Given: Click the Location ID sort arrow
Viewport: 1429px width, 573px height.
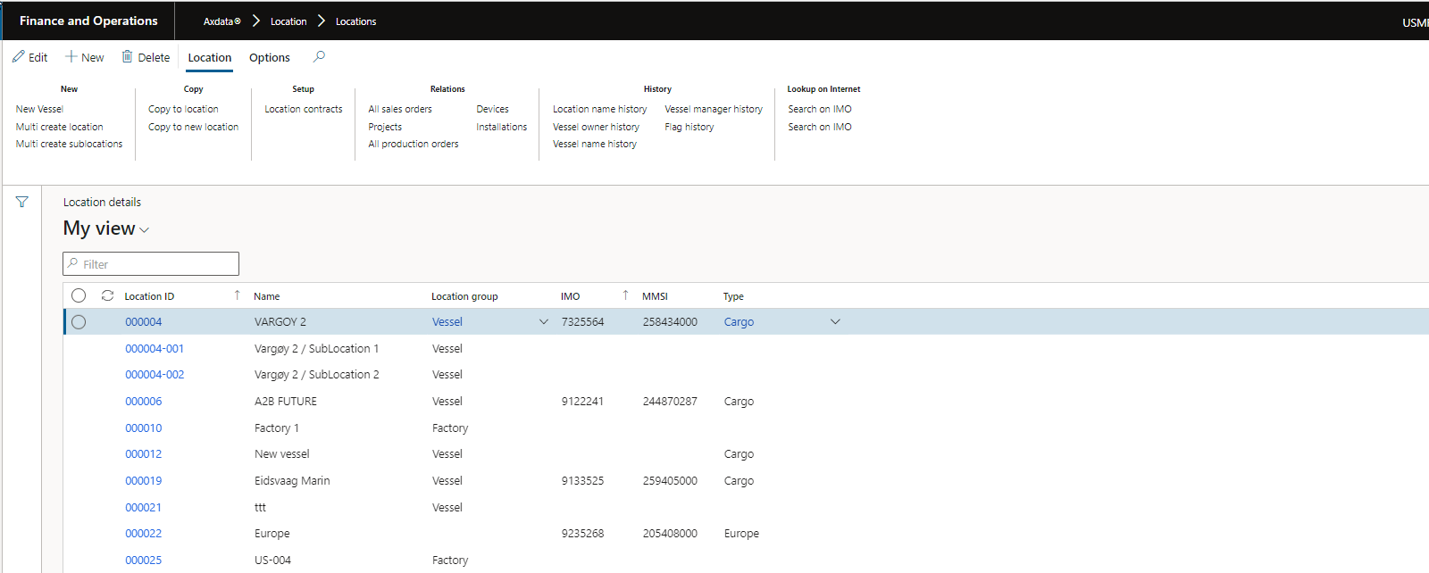Looking at the screenshot, I should coord(237,295).
